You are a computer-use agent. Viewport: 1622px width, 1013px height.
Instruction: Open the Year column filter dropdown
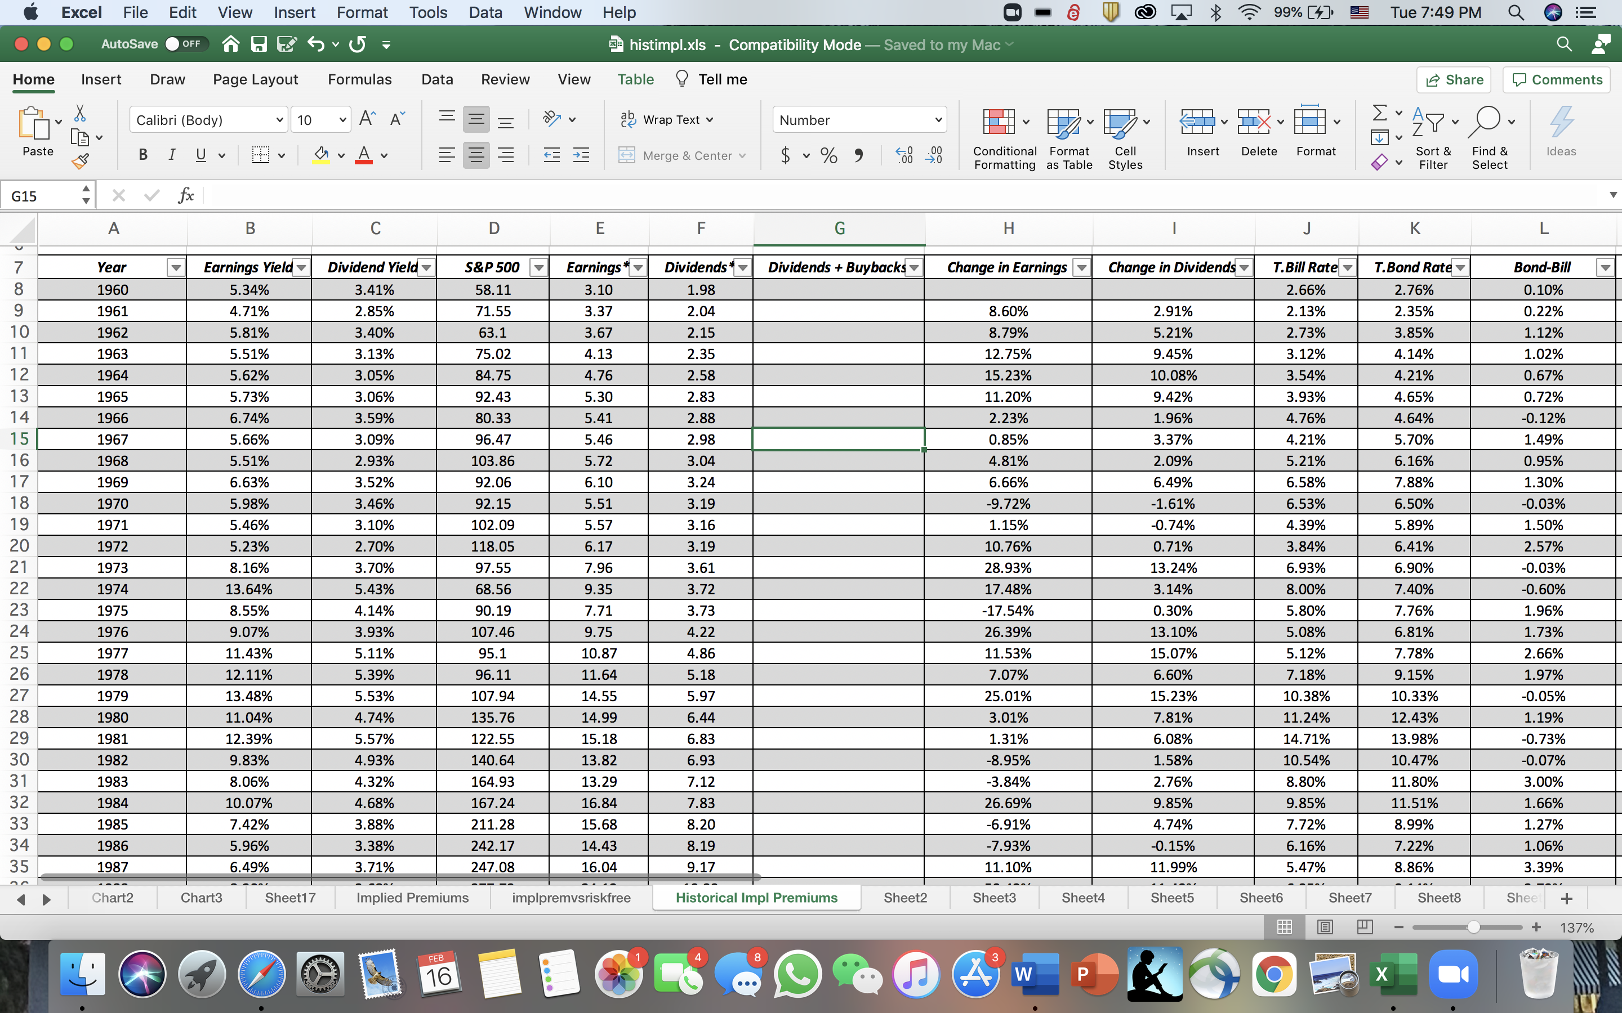tap(175, 267)
